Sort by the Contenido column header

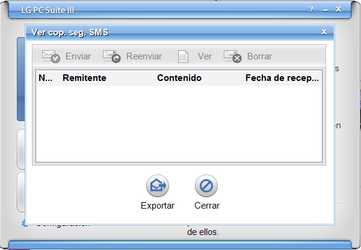point(179,78)
